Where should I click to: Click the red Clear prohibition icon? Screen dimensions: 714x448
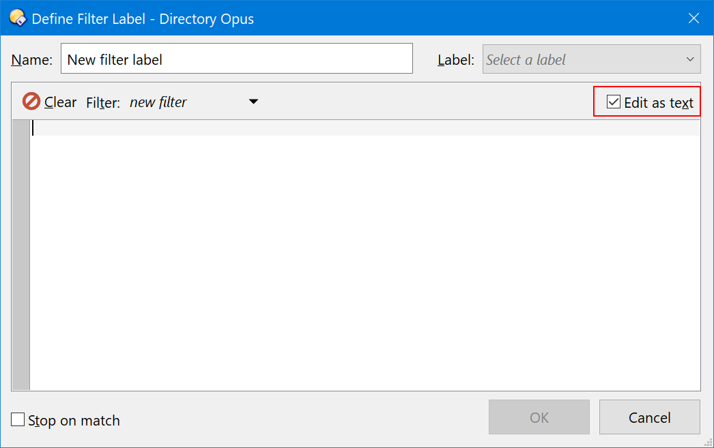click(x=31, y=102)
